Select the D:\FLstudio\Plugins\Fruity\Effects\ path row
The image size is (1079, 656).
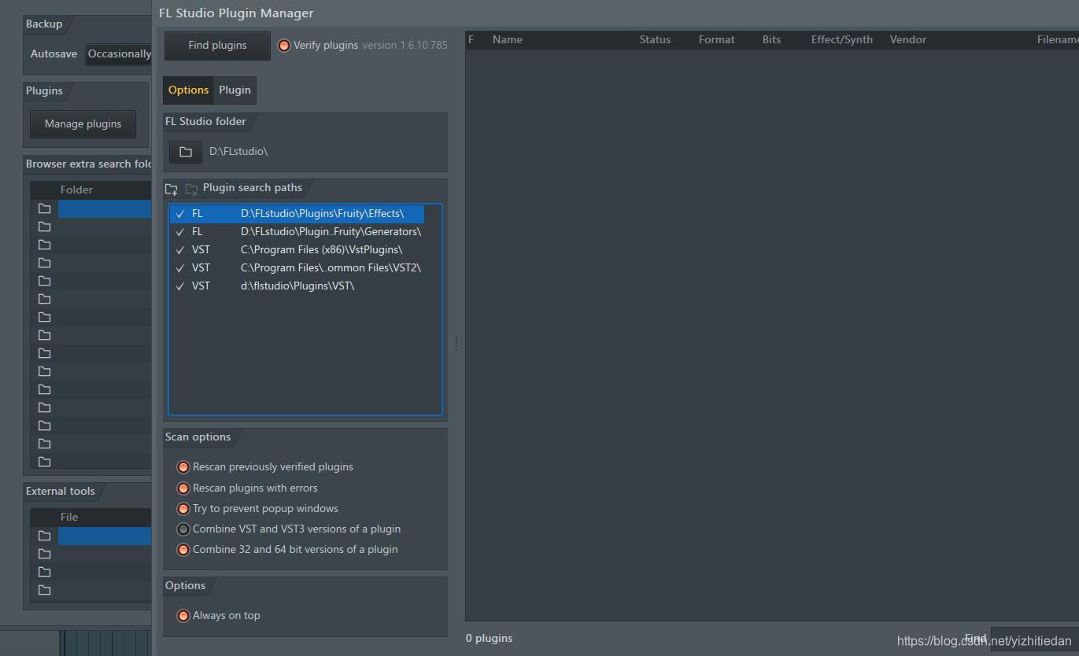pyautogui.click(x=297, y=214)
